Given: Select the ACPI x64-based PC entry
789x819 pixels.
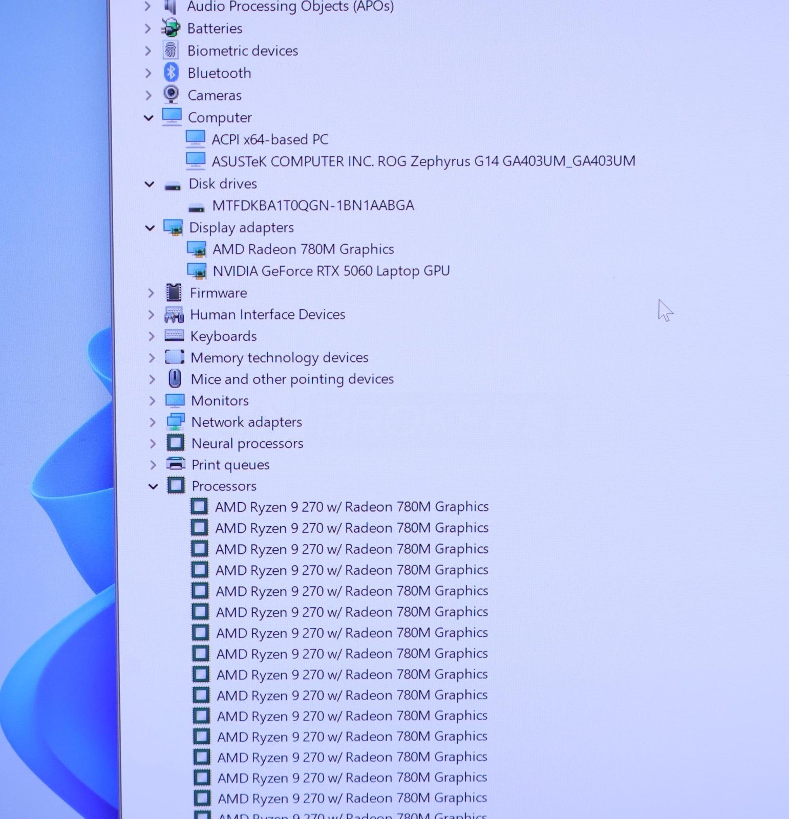Looking at the screenshot, I should pyautogui.click(x=270, y=139).
